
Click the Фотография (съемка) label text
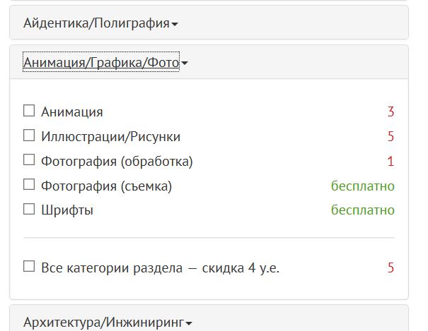point(106,186)
